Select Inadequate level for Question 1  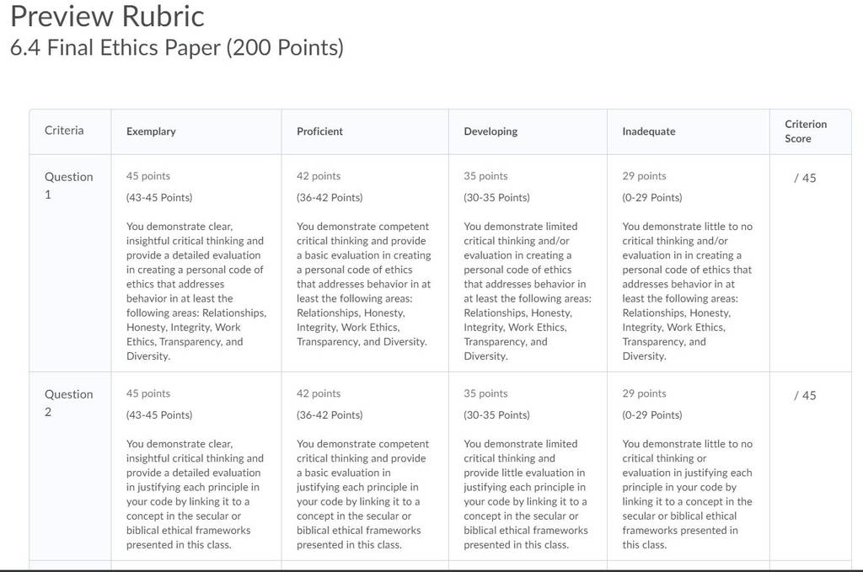tap(688, 263)
